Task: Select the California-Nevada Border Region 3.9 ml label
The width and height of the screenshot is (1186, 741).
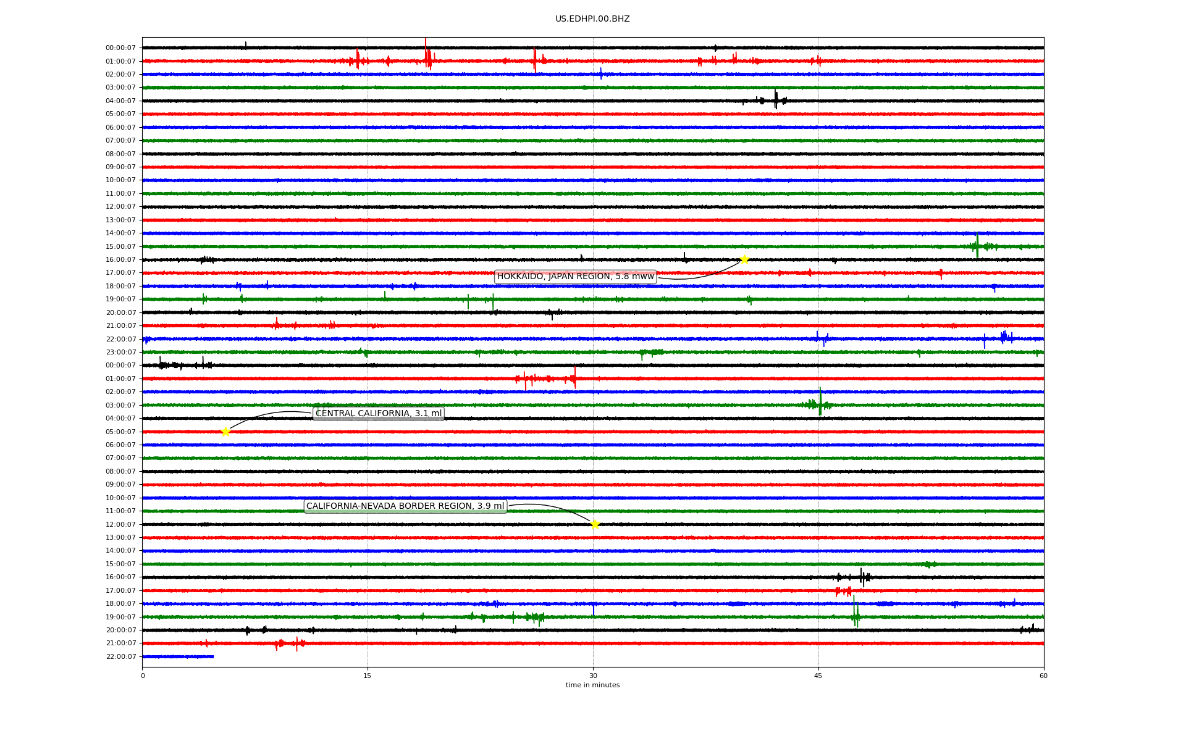Action: pyautogui.click(x=405, y=506)
